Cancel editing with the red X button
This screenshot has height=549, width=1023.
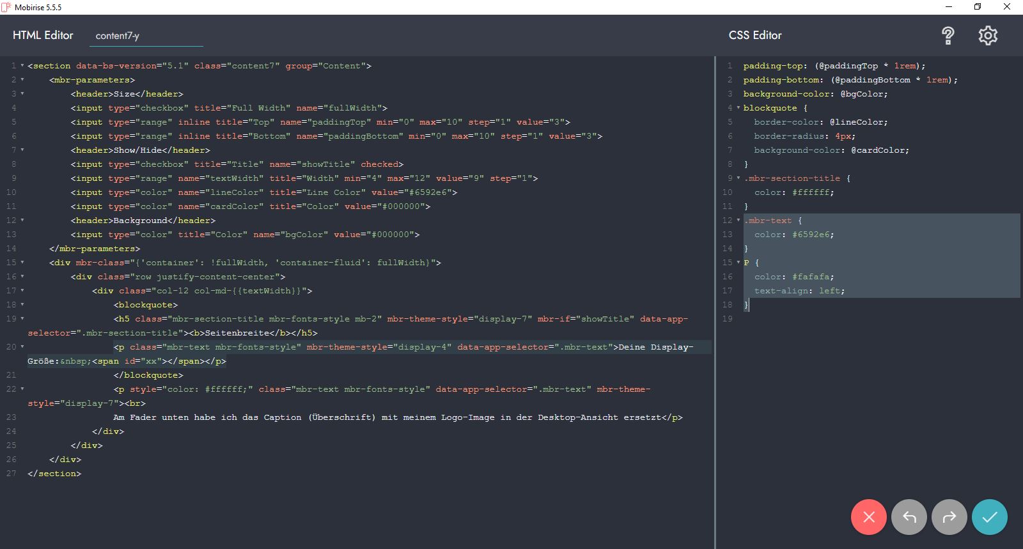point(868,517)
